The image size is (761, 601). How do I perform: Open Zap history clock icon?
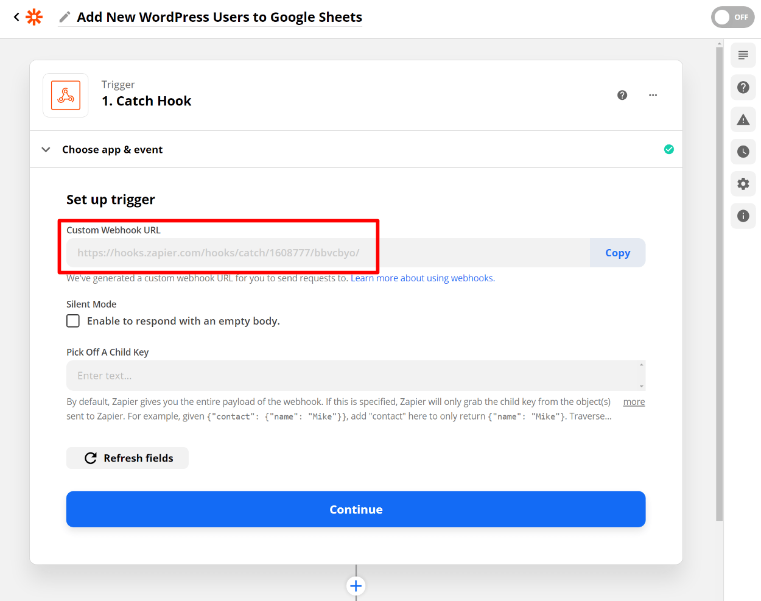point(743,152)
